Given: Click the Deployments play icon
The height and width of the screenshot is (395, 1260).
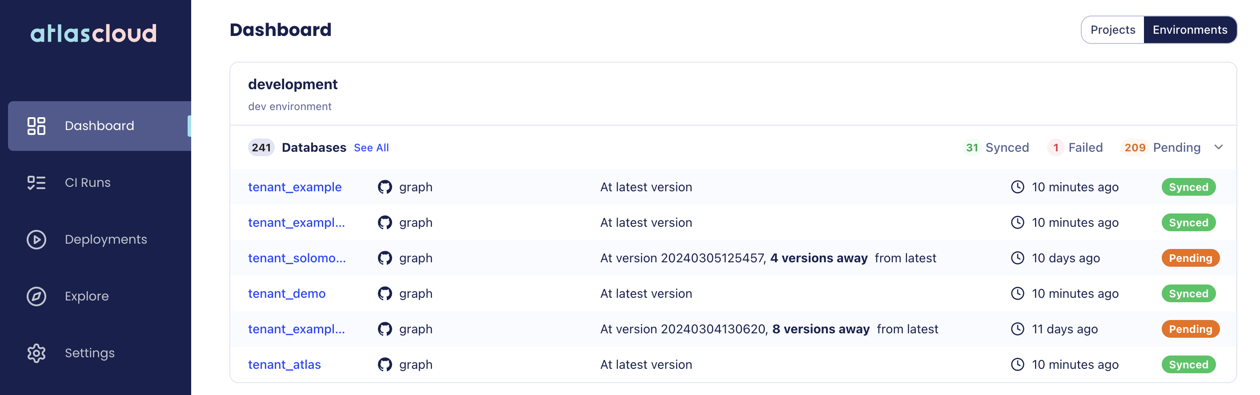Looking at the screenshot, I should pos(36,239).
